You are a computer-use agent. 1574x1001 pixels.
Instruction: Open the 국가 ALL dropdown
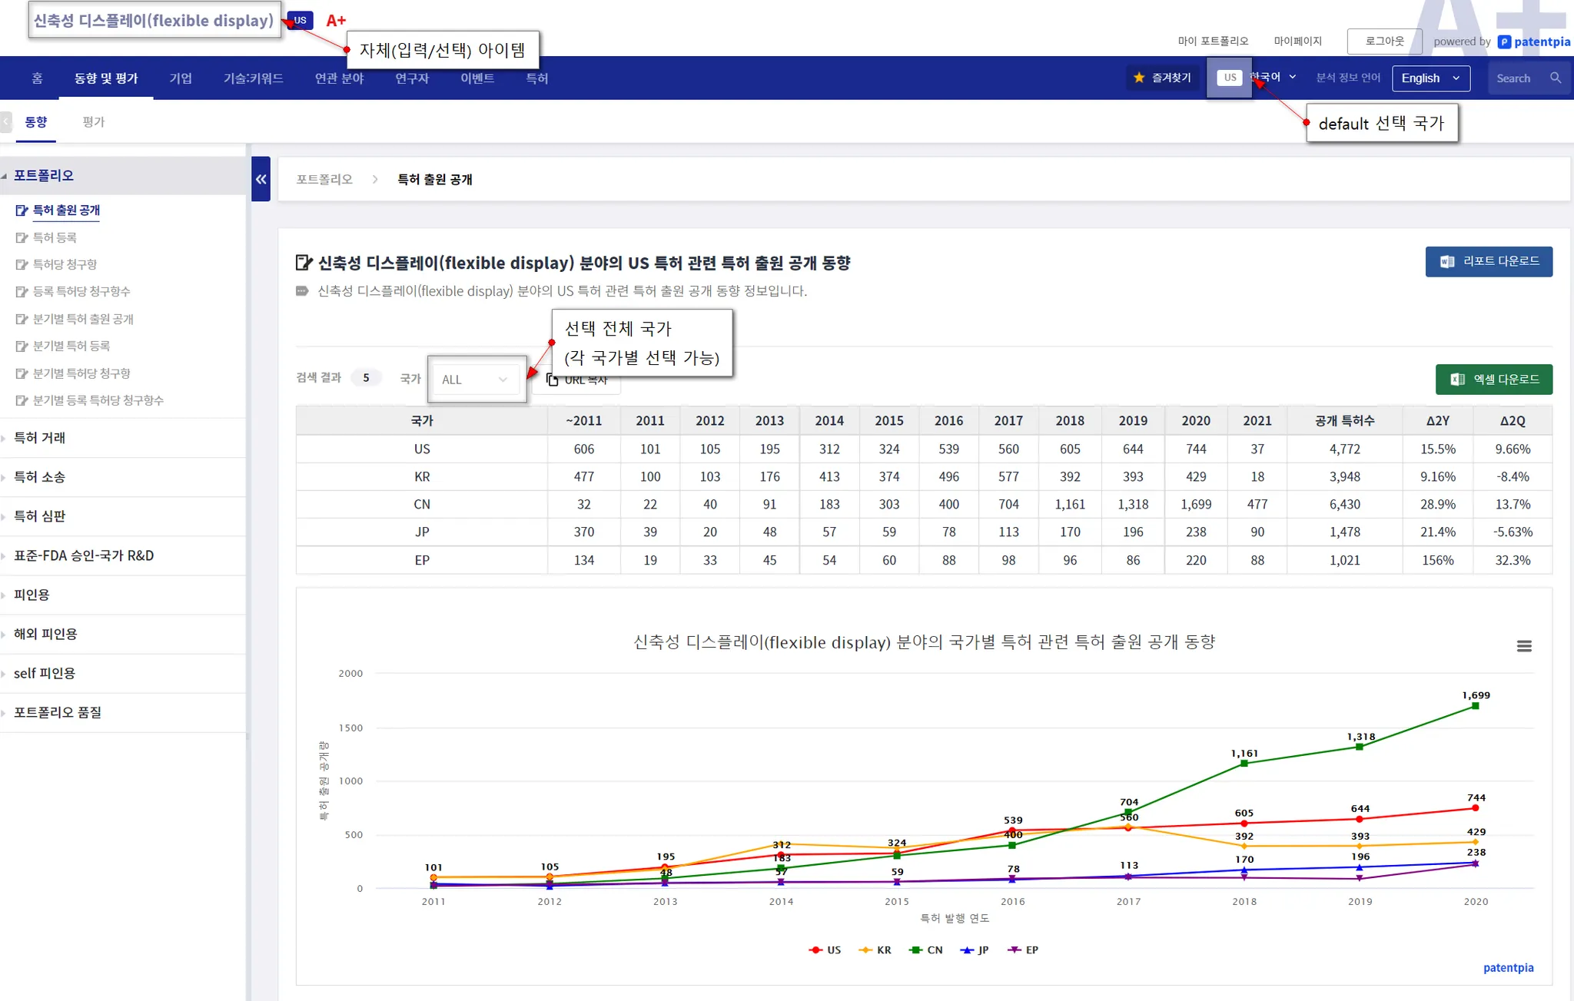(x=475, y=380)
